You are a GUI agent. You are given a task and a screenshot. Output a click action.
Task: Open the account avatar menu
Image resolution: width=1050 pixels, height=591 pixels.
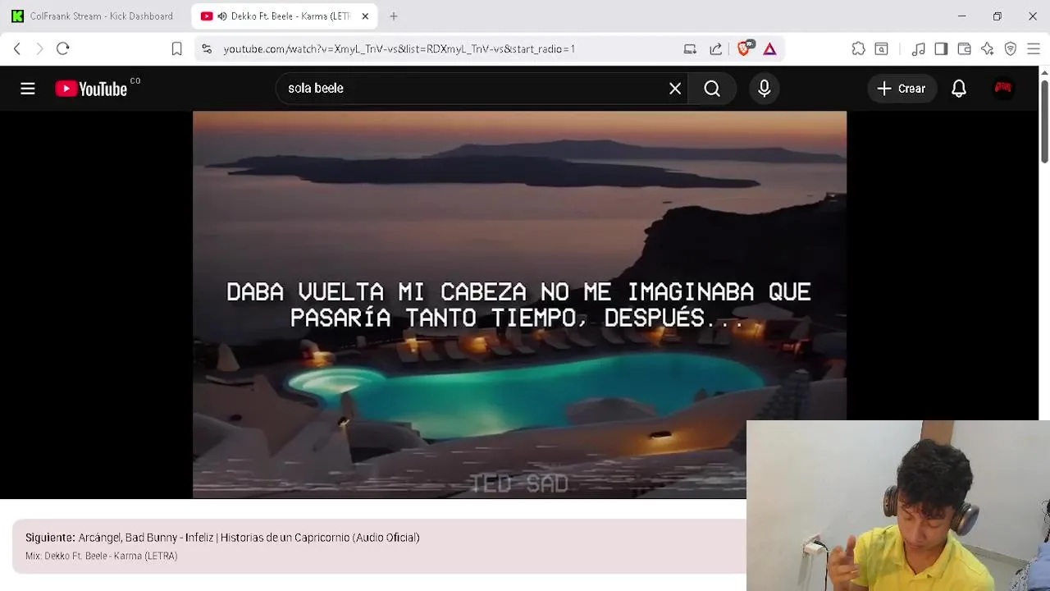(1003, 89)
